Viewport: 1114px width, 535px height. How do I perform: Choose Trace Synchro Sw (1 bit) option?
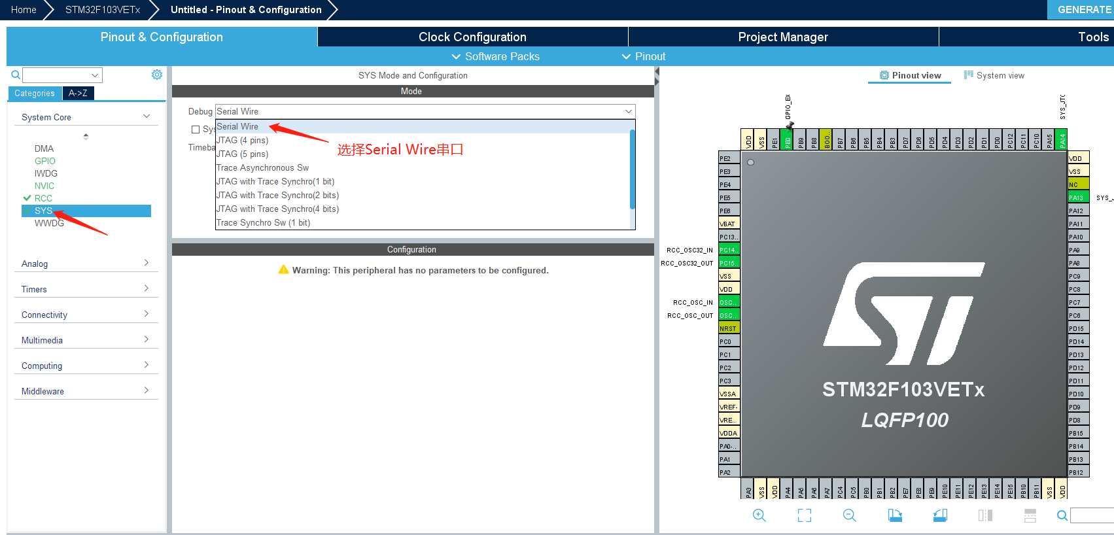click(x=422, y=222)
